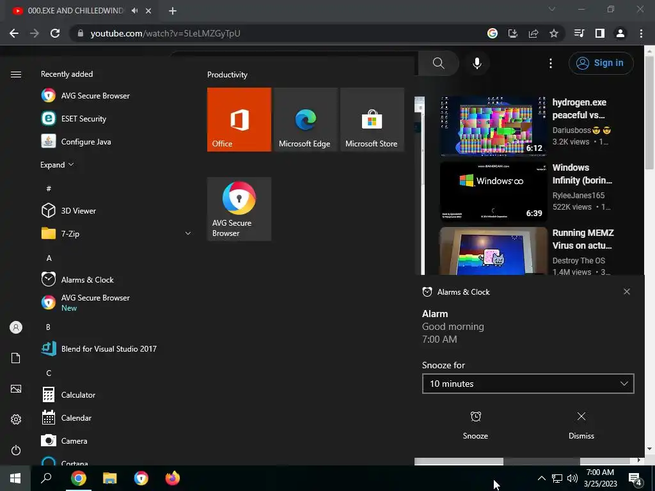Go back in Chrome
This screenshot has width=655, height=491.
14,33
